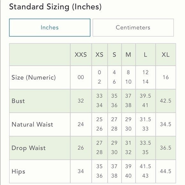Select the Inches tab

(50, 28)
